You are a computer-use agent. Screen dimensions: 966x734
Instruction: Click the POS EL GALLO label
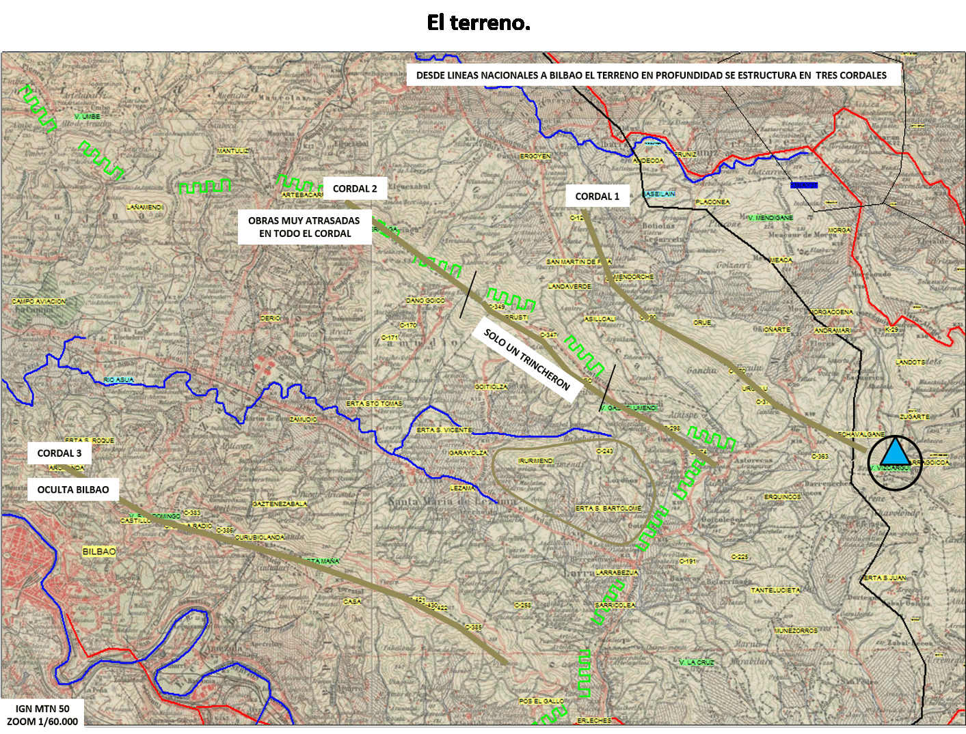click(x=542, y=701)
